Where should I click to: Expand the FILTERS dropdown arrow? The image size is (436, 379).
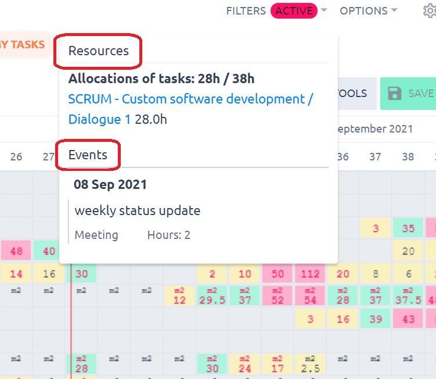[x=324, y=10]
